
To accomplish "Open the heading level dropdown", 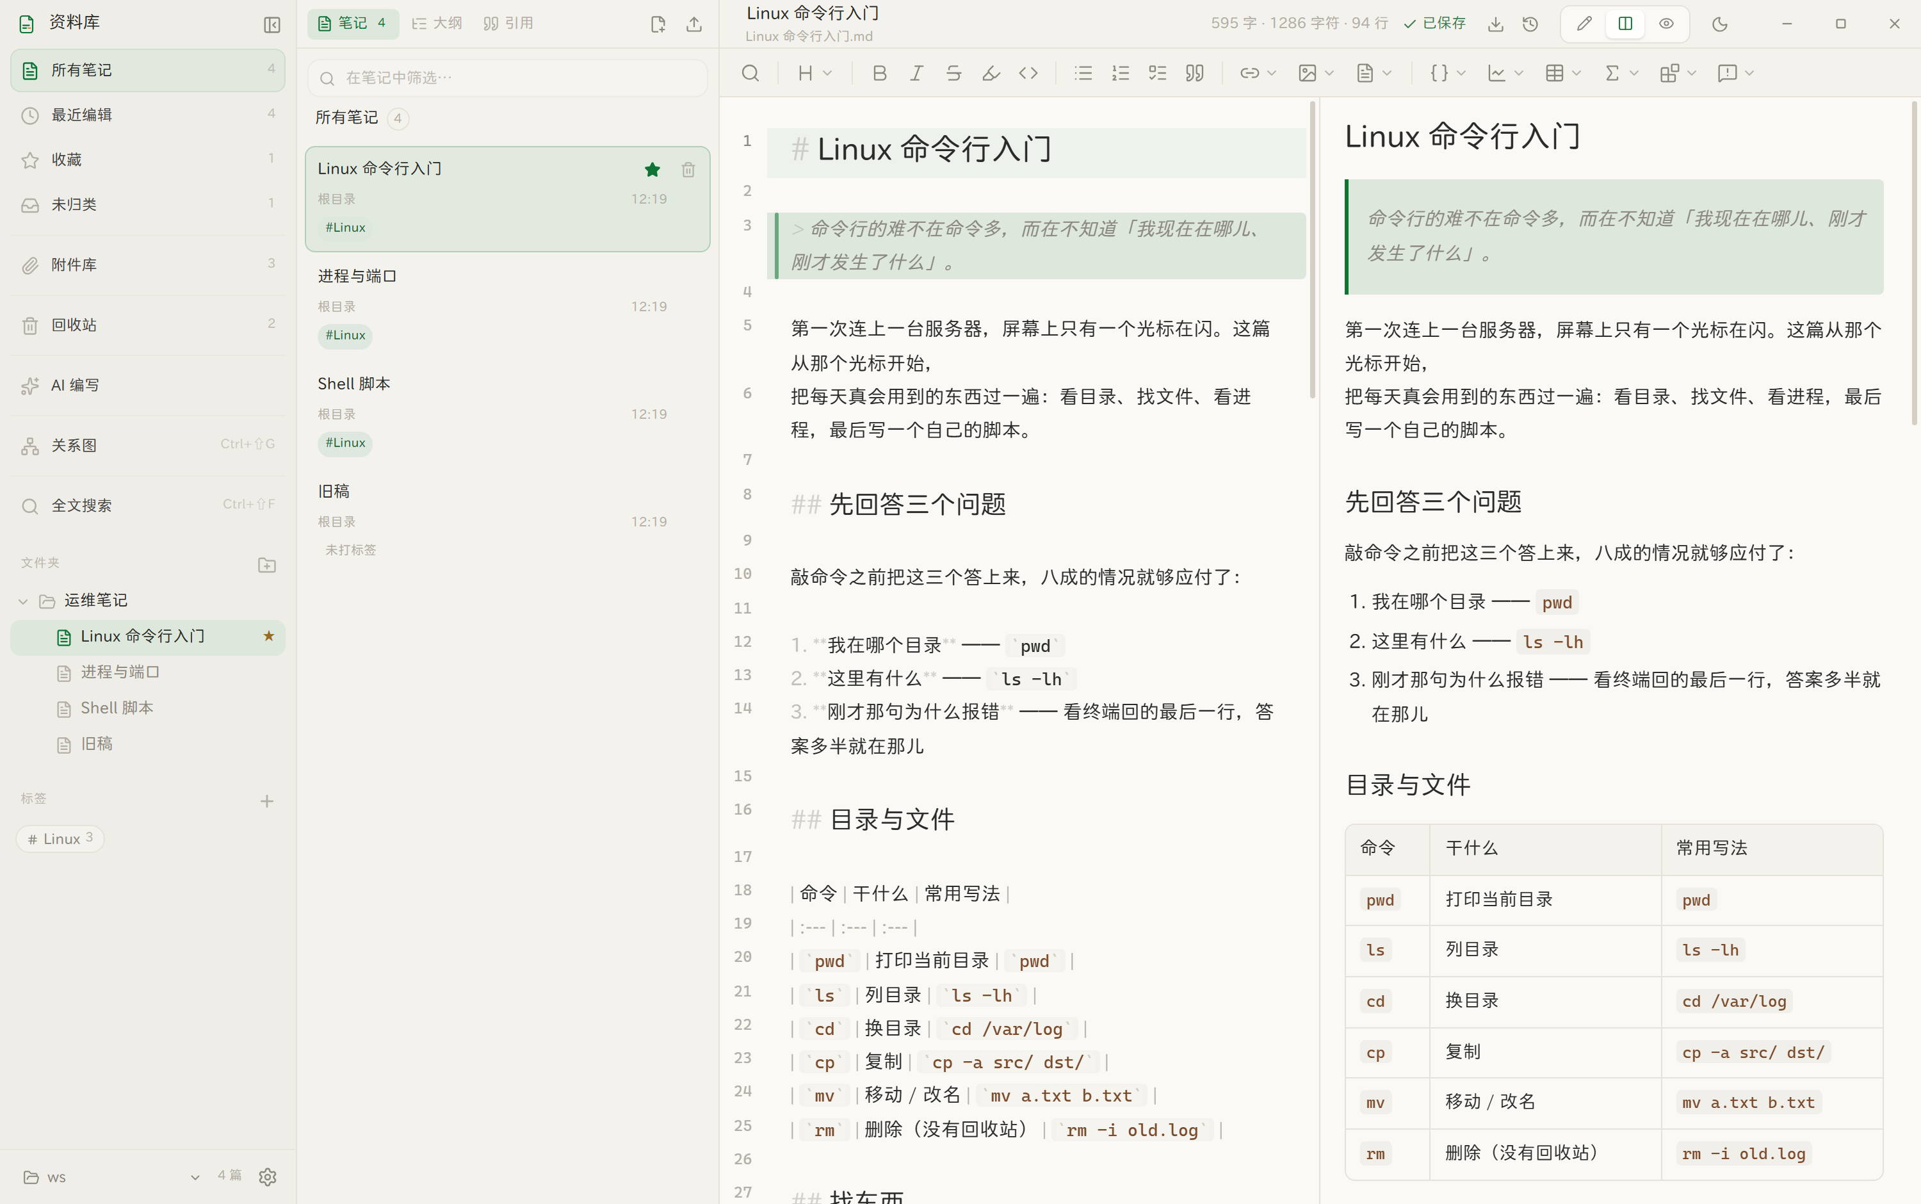I will 815,73.
